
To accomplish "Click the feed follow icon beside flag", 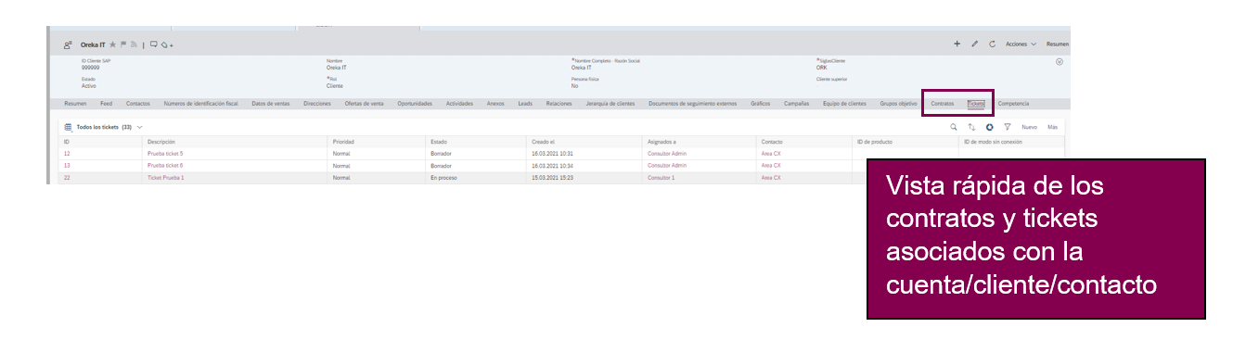I will (x=134, y=44).
